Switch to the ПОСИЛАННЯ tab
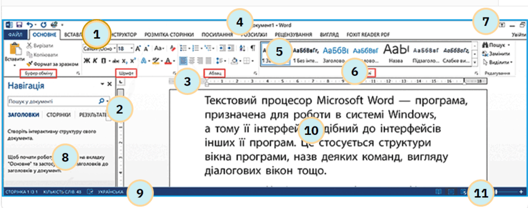 217,34
